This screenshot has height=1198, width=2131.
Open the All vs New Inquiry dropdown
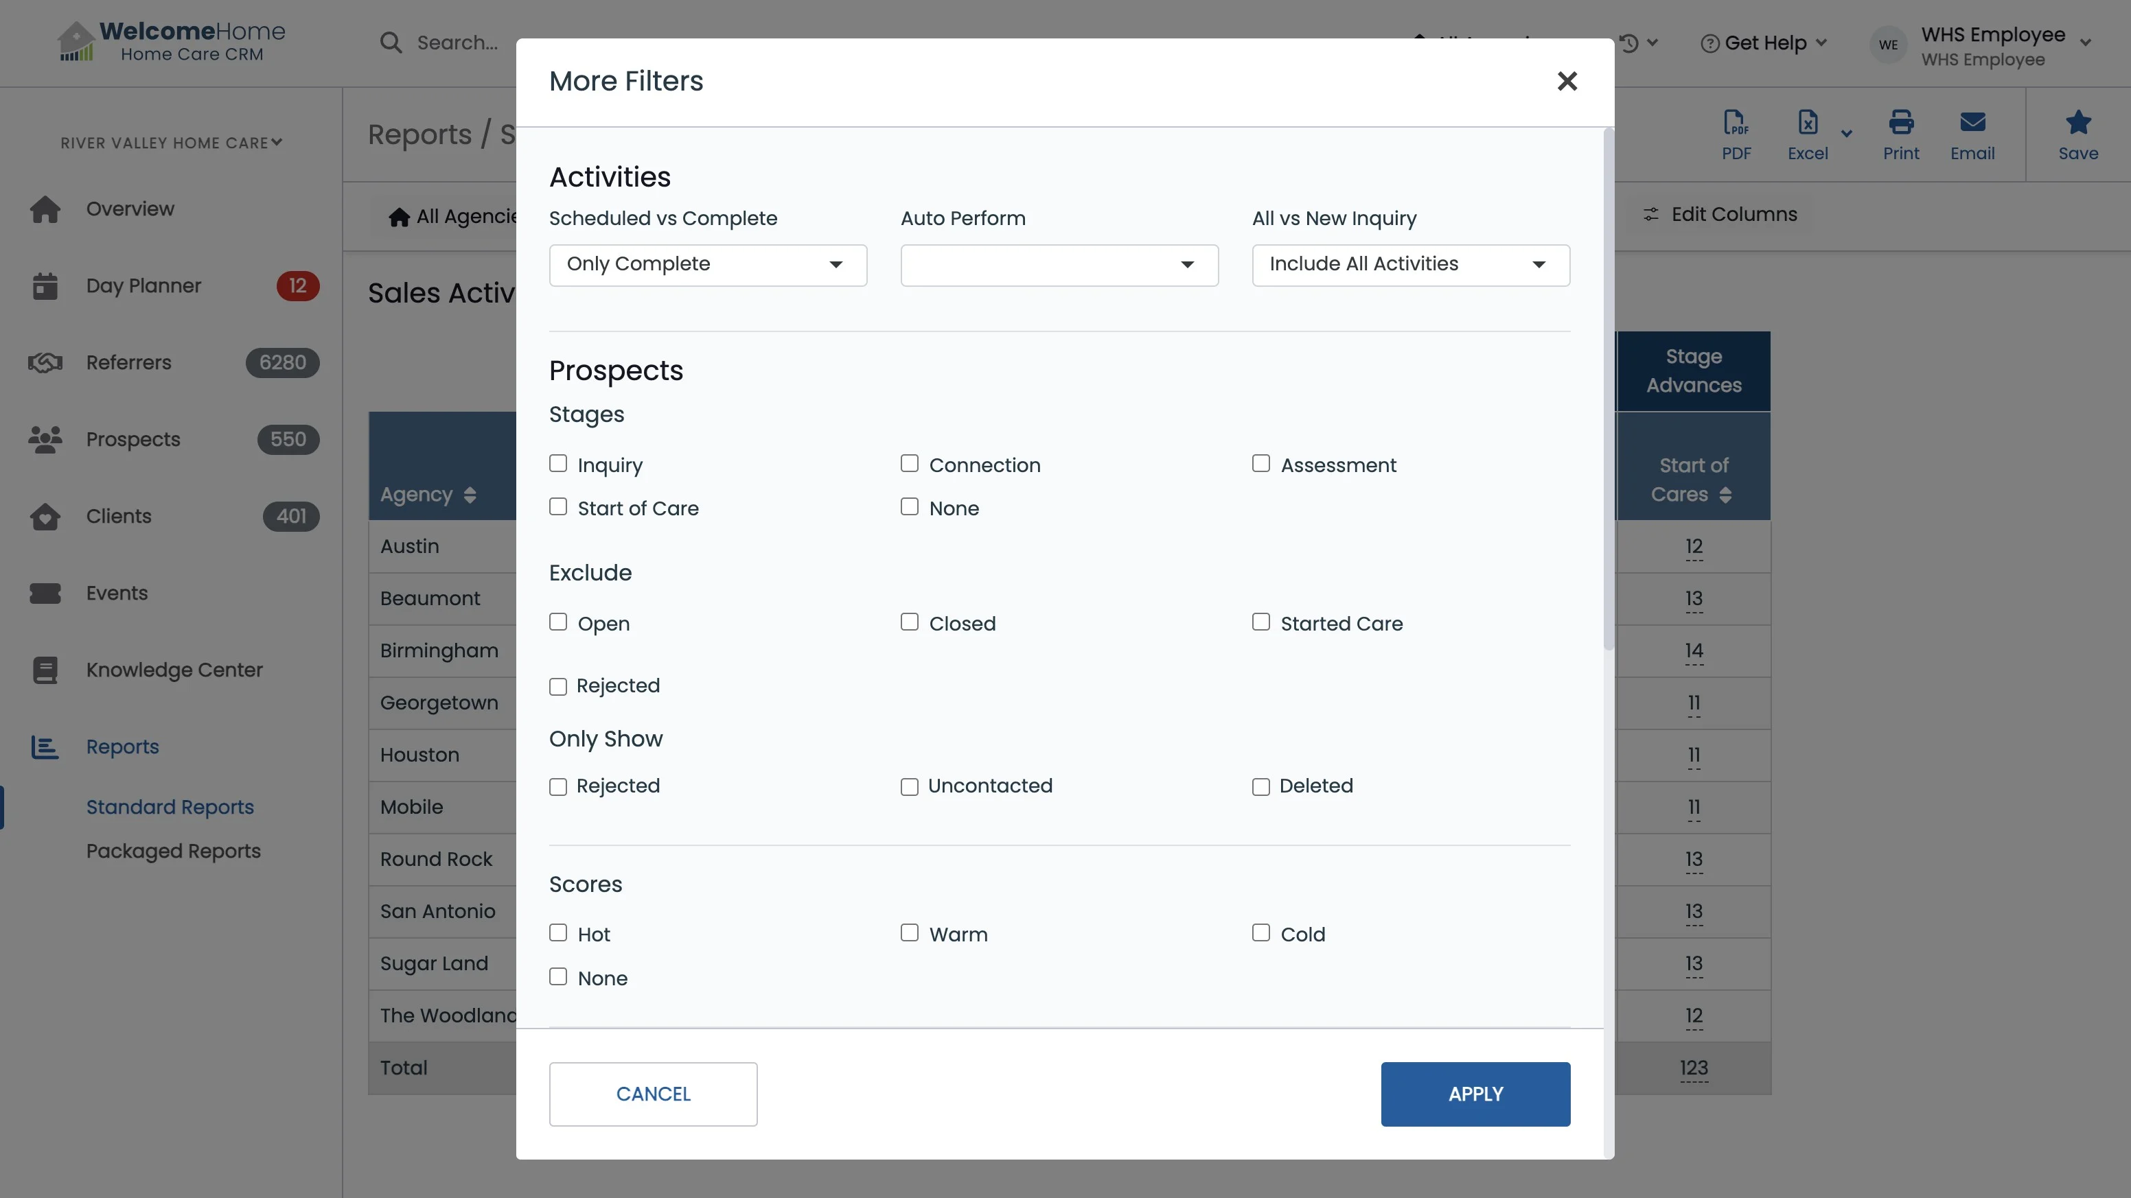[x=1410, y=265]
